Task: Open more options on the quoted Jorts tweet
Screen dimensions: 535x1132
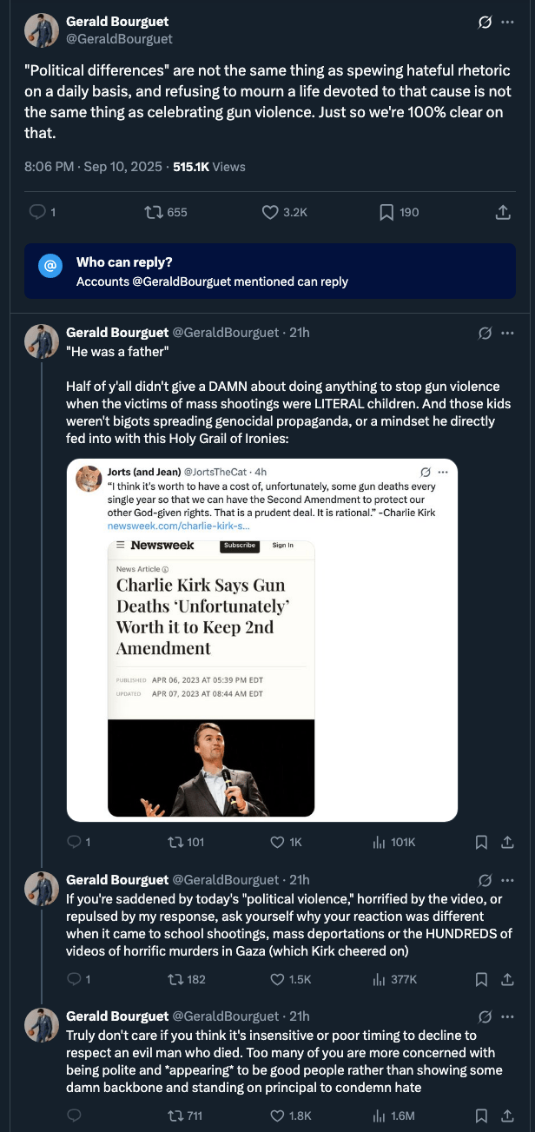Action: [444, 472]
